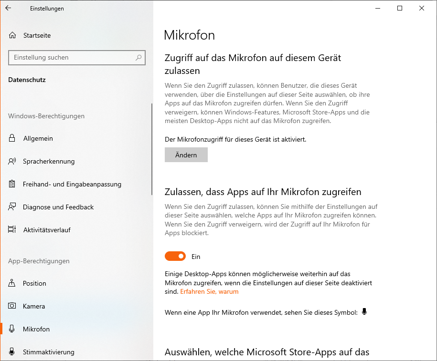
Task: Open Startseite via the home icon
Action: 12,35
